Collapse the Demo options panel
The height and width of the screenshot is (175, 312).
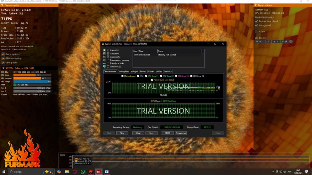256,5
